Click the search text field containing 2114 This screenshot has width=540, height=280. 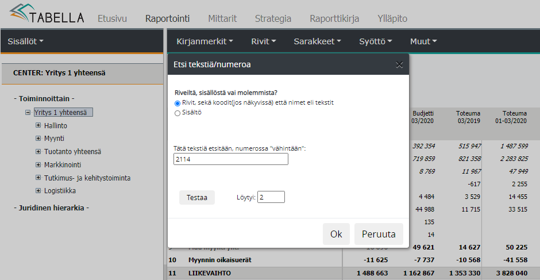point(230,159)
